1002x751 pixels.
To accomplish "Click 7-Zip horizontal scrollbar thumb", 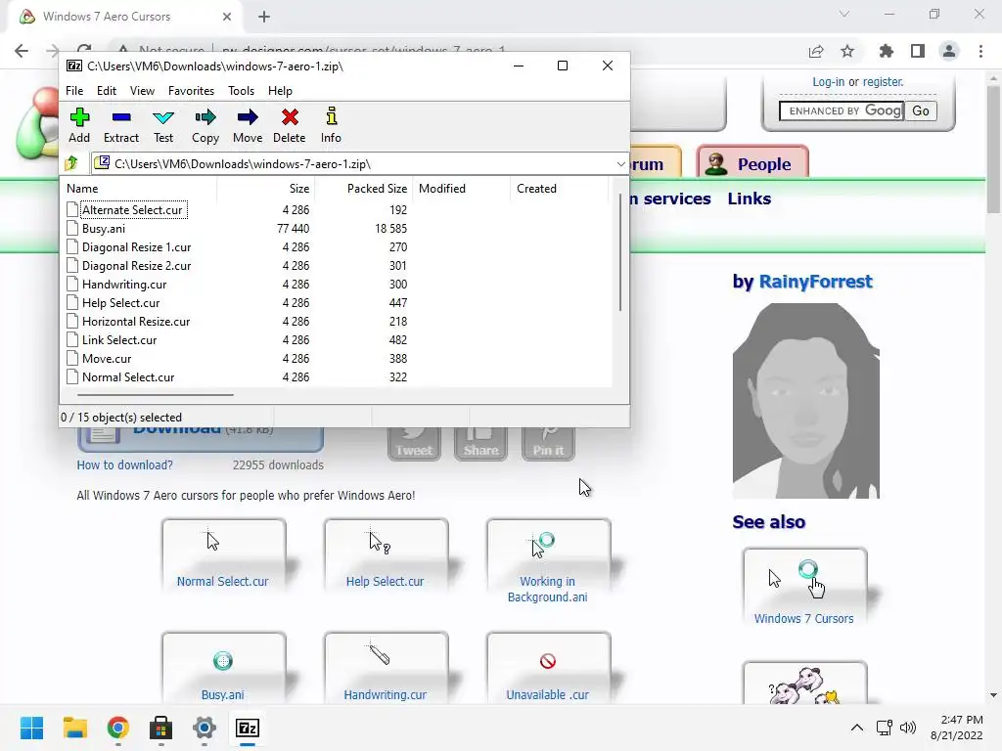I will point(156,395).
